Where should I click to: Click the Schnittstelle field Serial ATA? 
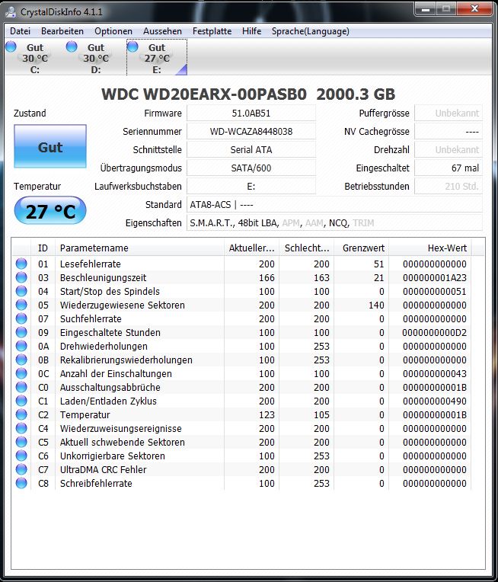[x=251, y=149]
